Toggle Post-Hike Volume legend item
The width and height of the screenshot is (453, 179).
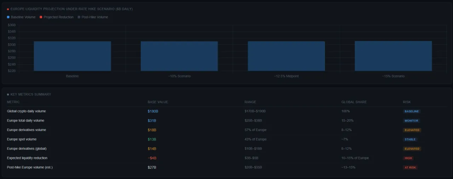point(93,17)
